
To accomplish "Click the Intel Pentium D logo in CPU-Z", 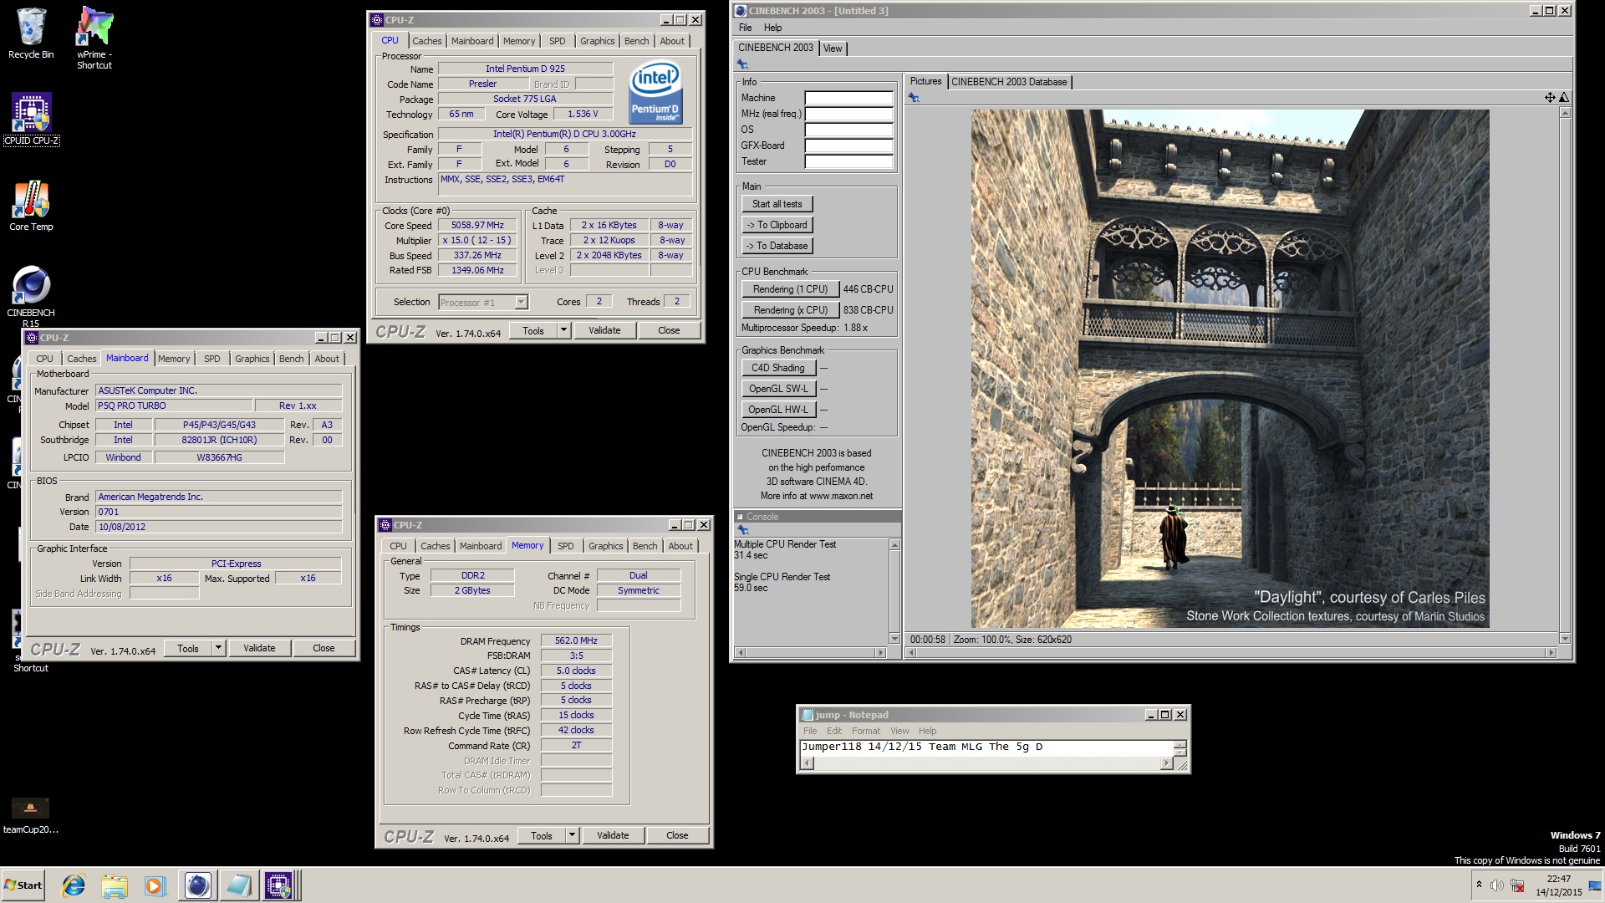I will pyautogui.click(x=655, y=92).
